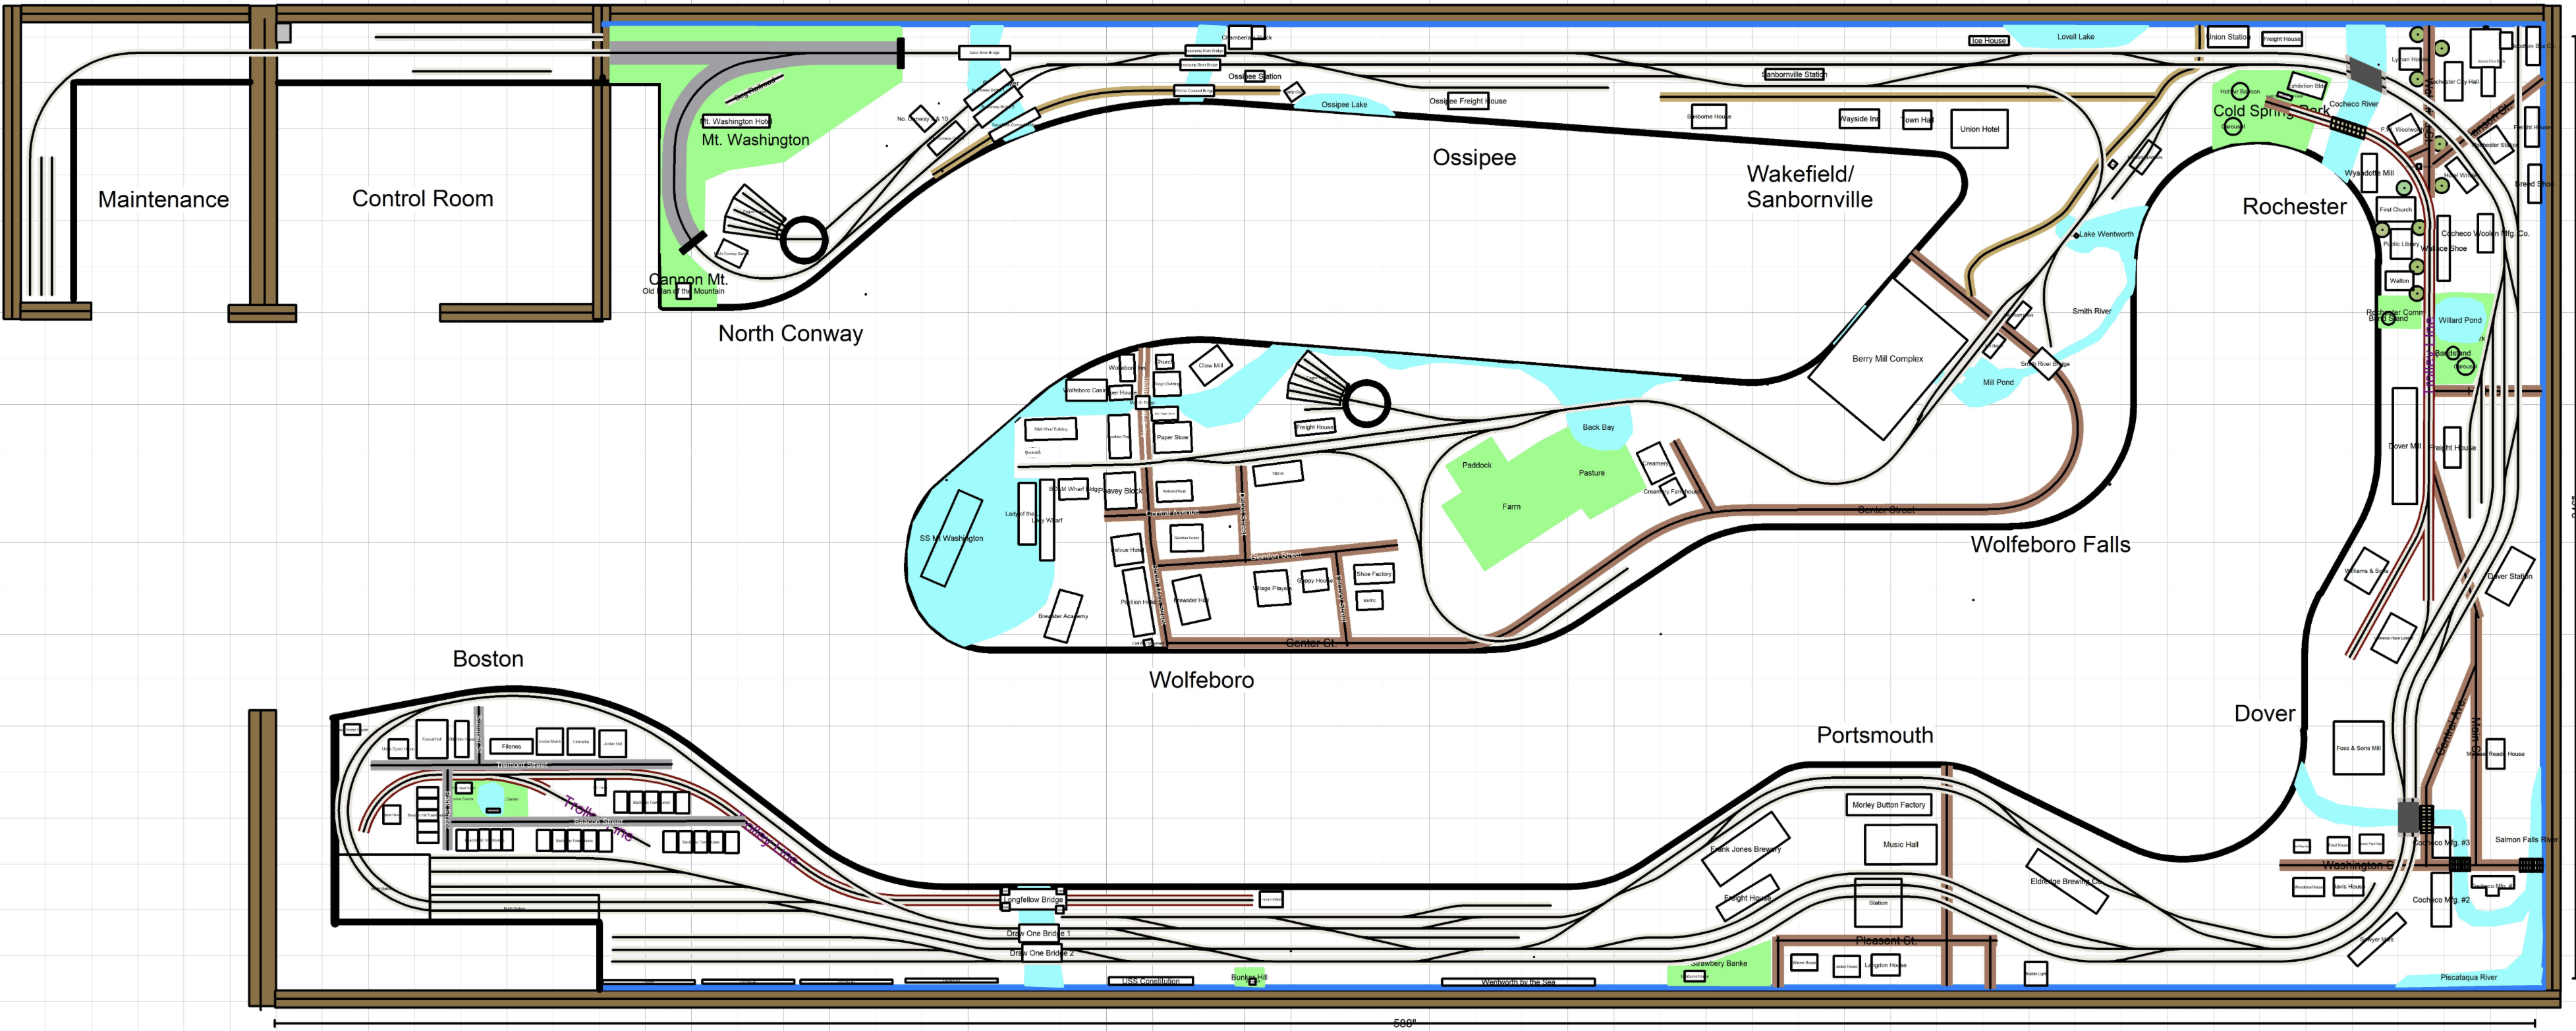Click the Wolfeboro Falls label

(x=2050, y=544)
